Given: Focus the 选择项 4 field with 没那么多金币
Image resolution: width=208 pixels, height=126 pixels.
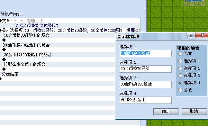Looking at the screenshot, I should click(145, 100).
